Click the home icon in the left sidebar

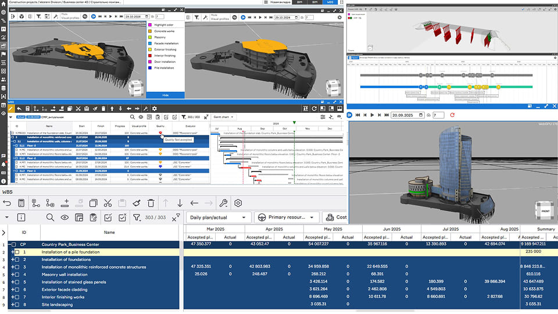pos(3,3)
